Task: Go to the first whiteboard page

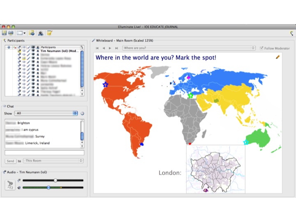Action: click(97, 48)
